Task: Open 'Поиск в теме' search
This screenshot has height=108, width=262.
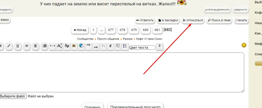Action: click(219, 20)
